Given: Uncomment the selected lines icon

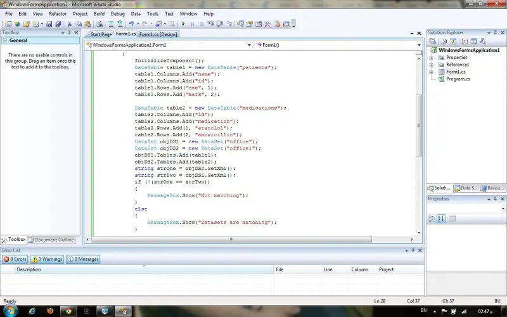Looking at the screenshot, I should coord(120,24).
